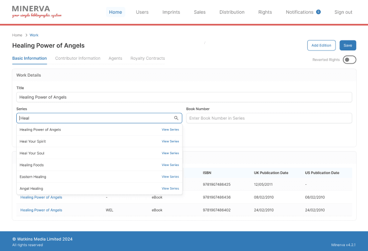Click the Title text field
This screenshot has height=251, width=368.
[184, 97]
